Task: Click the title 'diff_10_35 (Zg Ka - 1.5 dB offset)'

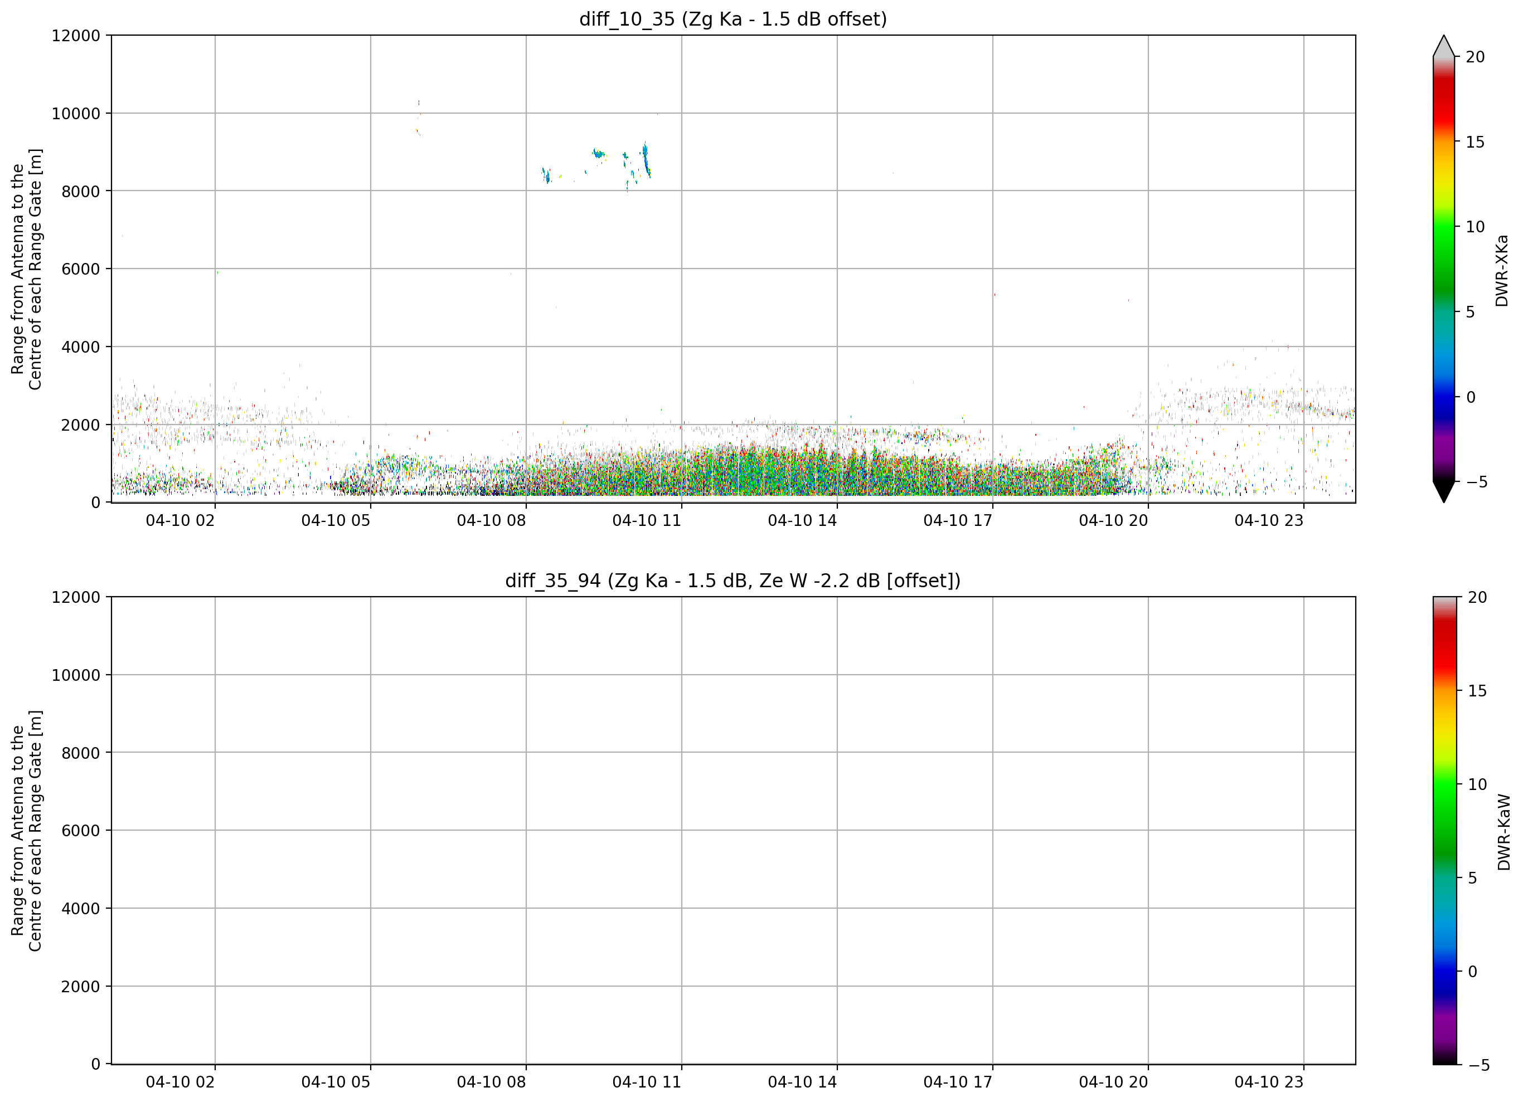Action: pos(733,19)
